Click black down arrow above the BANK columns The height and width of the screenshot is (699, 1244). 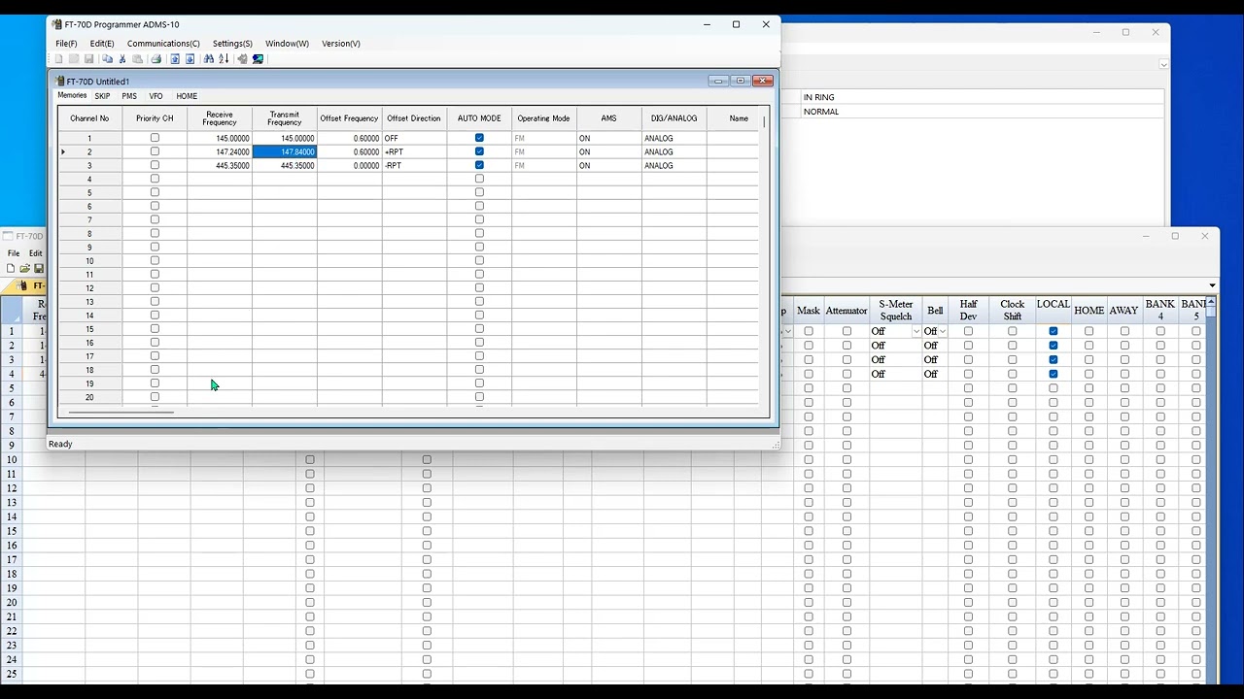click(x=1212, y=285)
